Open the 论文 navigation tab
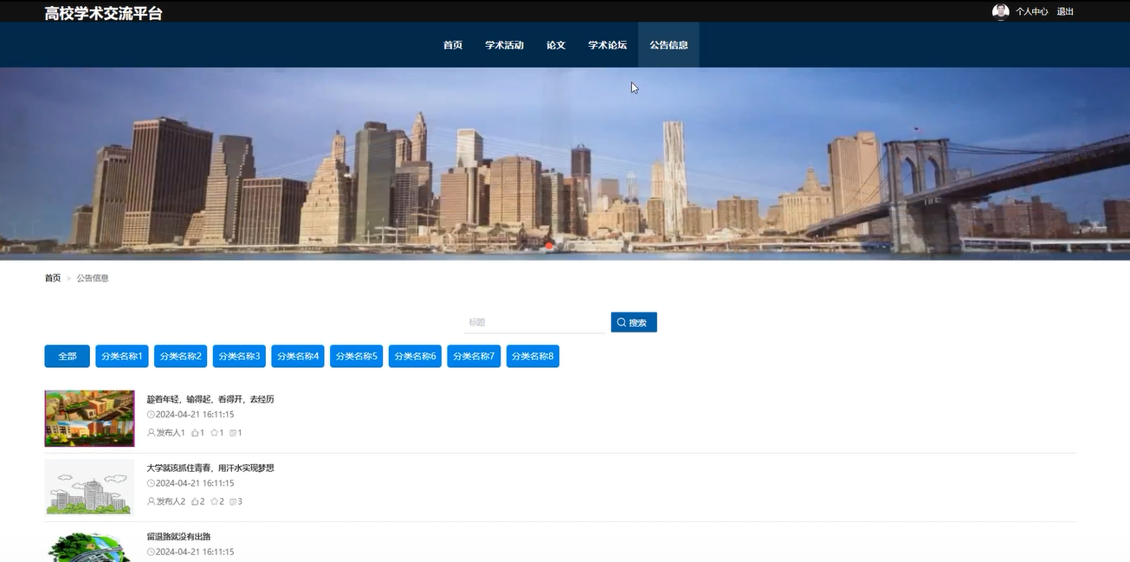The image size is (1130, 562). (x=556, y=45)
